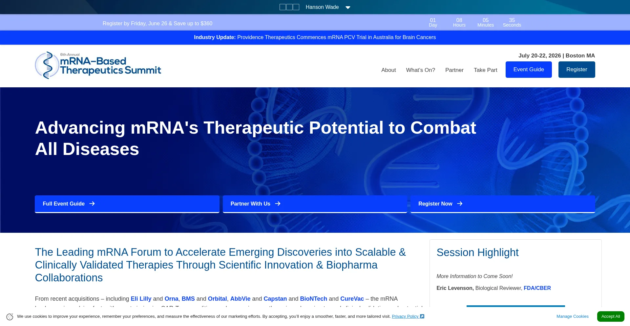Click the arrow icon on Partner With Us
This screenshot has height=326, width=630.
tap(278, 204)
